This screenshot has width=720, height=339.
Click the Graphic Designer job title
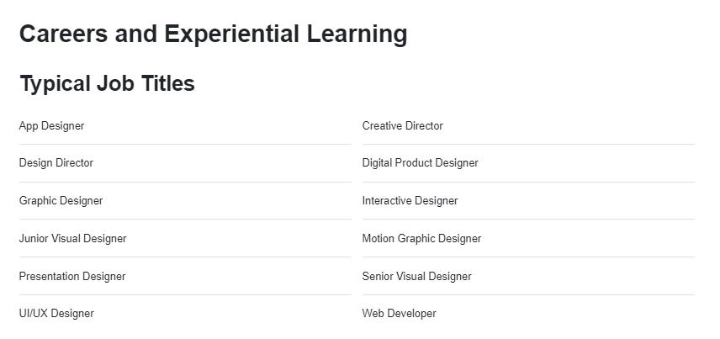pyautogui.click(x=61, y=201)
